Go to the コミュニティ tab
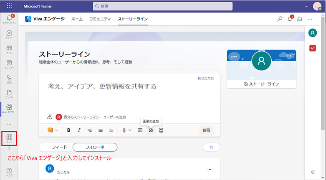This screenshot has width=326, height=180. (100, 19)
